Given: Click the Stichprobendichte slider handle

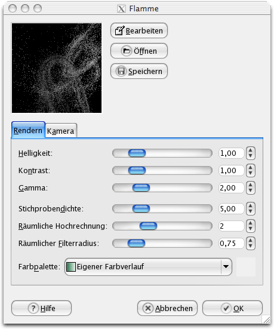Looking at the screenshot, I should tap(141, 209).
